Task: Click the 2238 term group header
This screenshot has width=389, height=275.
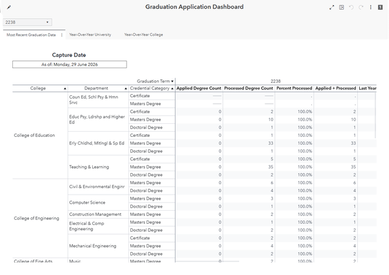Action: (276, 81)
